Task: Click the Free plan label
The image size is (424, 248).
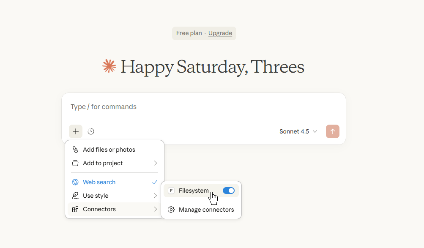Action: coord(189,33)
